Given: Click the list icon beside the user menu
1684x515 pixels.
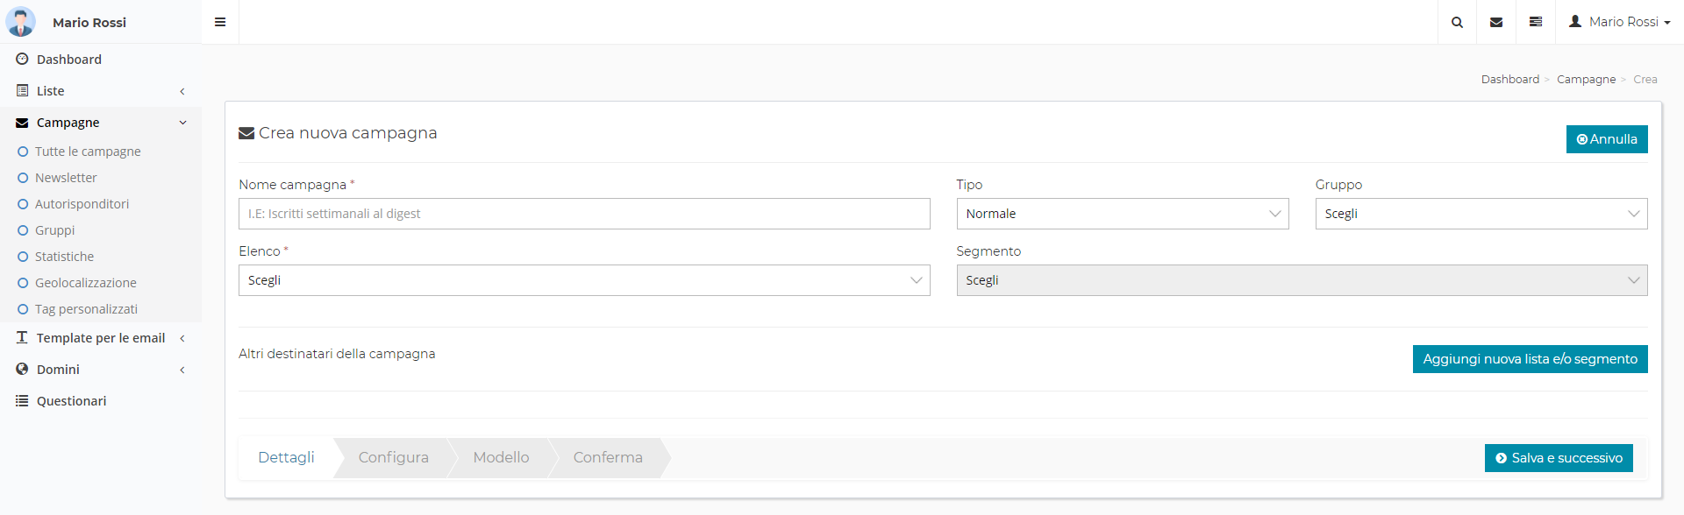Looking at the screenshot, I should 1536,22.
